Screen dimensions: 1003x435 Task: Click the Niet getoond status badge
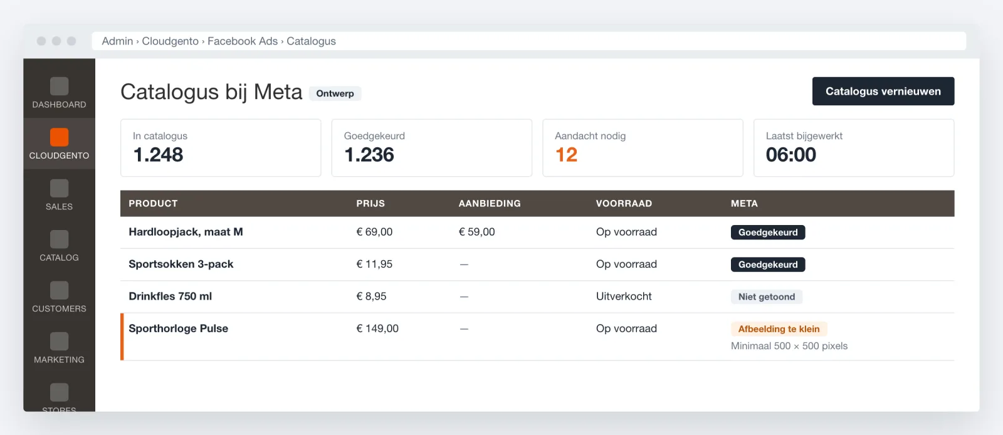(767, 297)
